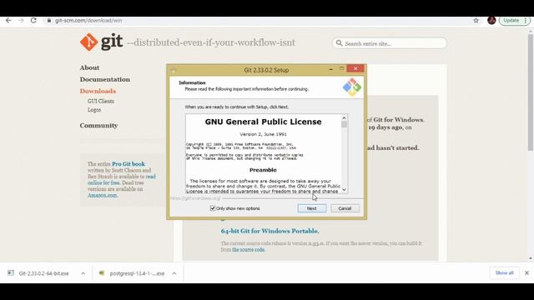
Task: Bookmark the page with star icon
Action: click(x=476, y=20)
